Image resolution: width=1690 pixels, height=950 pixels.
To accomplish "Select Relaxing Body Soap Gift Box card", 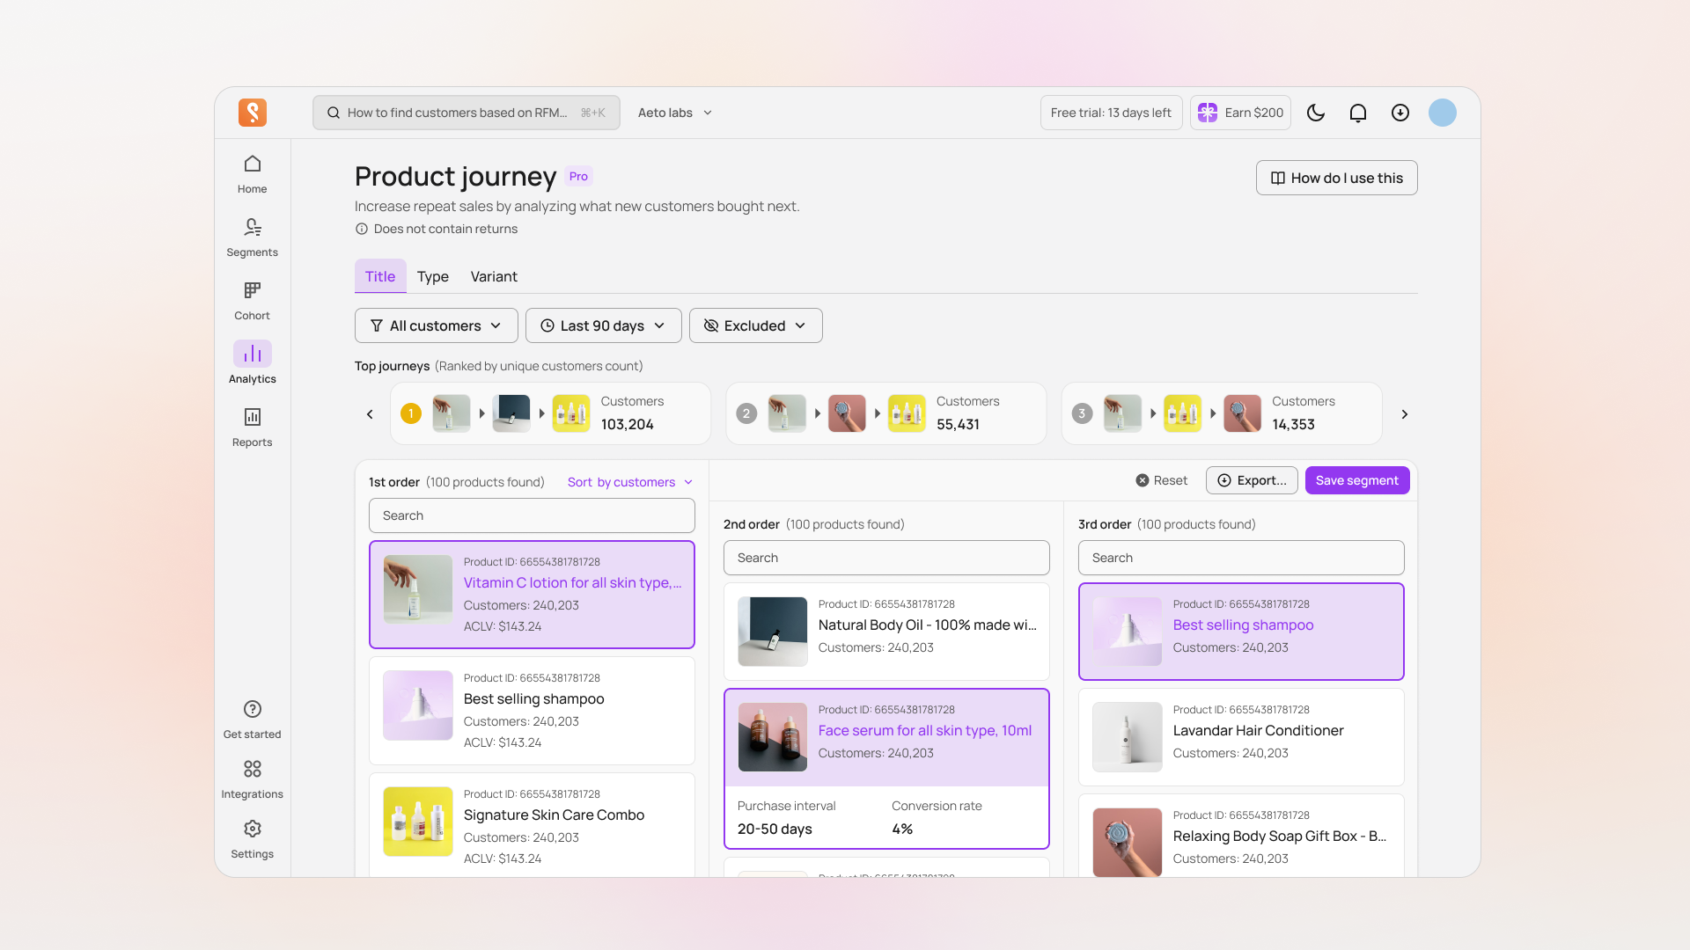I will (1241, 835).
